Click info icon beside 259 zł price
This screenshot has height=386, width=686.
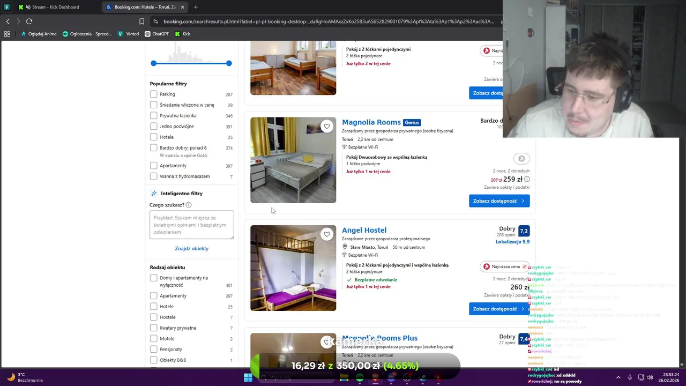coord(527,179)
